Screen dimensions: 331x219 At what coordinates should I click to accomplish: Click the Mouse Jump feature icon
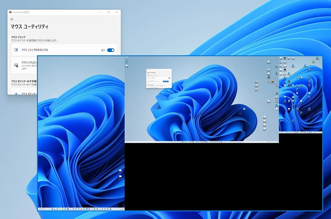[16, 50]
